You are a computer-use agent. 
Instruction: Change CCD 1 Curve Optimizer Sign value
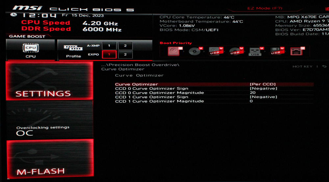coord(263,97)
